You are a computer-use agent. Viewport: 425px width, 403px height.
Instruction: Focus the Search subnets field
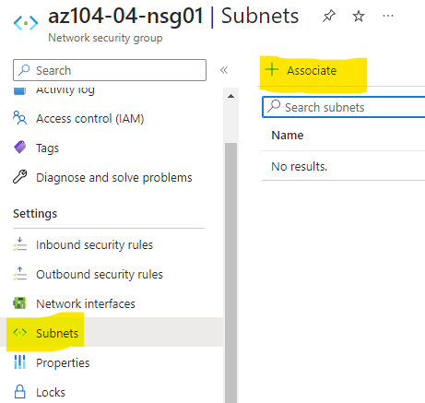tap(344, 107)
